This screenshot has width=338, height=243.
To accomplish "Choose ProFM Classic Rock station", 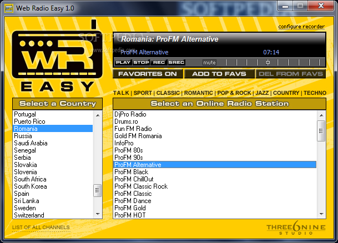I will tap(215, 186).
